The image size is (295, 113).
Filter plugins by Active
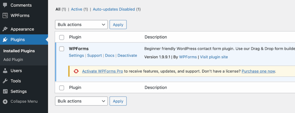point(77,9)
